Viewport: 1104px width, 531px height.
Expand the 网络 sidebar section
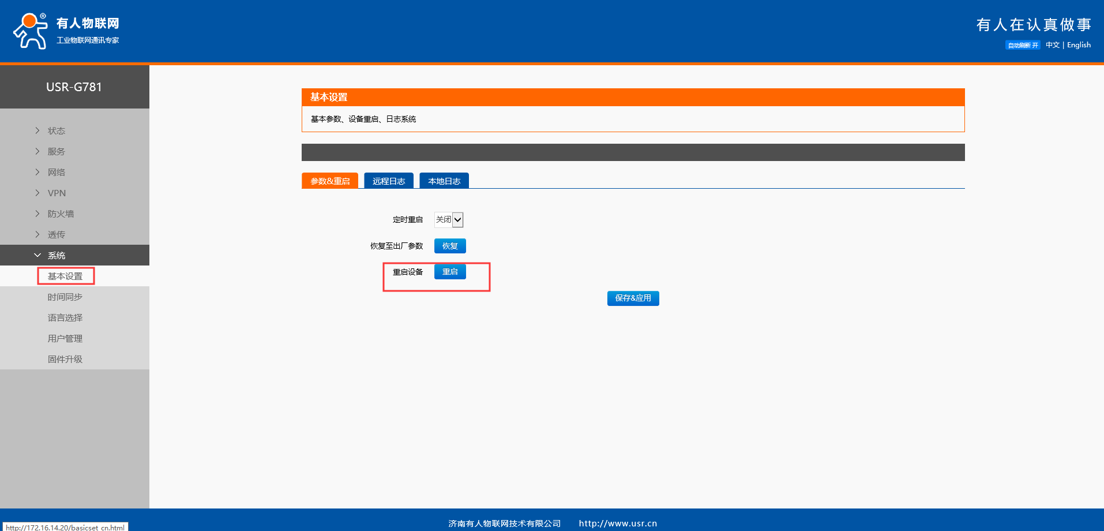pyautogui.click(x=57, y=172)
